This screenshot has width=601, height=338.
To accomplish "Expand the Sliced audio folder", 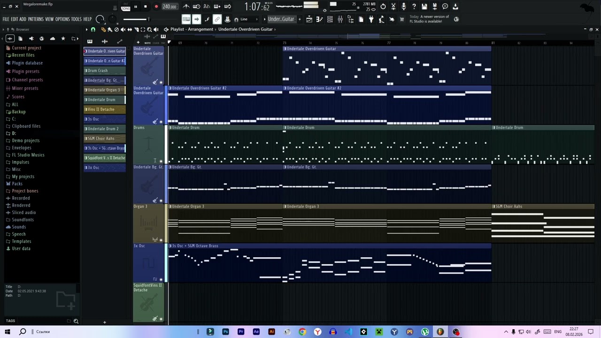I will click(24, 213).
